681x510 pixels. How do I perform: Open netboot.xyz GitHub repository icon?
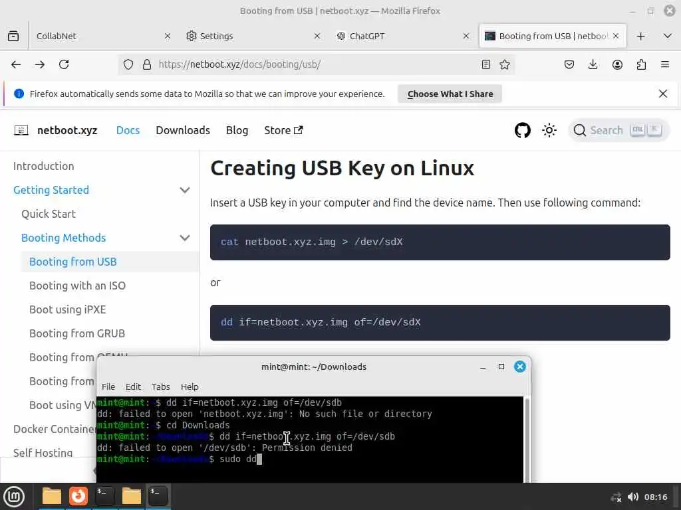pos(523,130)
